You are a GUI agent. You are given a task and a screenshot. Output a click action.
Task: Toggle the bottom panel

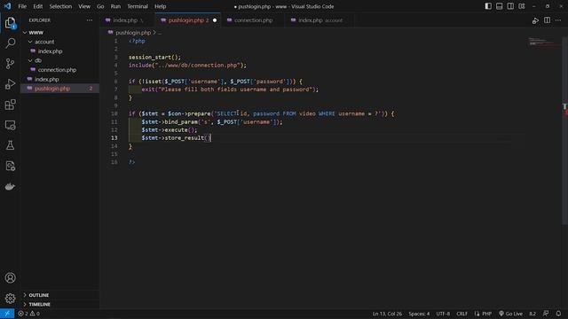pyautogui.click(x=499, y=6)
